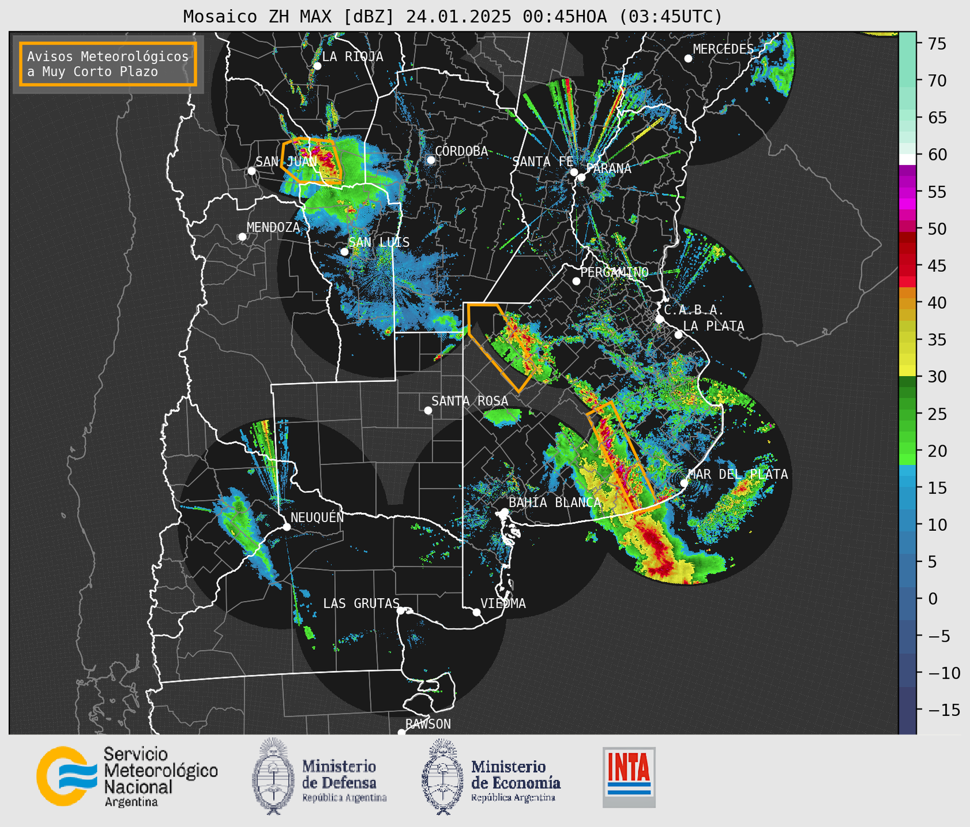Select the PERGAMINO city label

click(614, 272)
